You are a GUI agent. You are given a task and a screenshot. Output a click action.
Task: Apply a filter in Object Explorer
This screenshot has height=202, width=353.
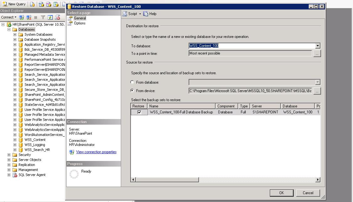(43, 17)
